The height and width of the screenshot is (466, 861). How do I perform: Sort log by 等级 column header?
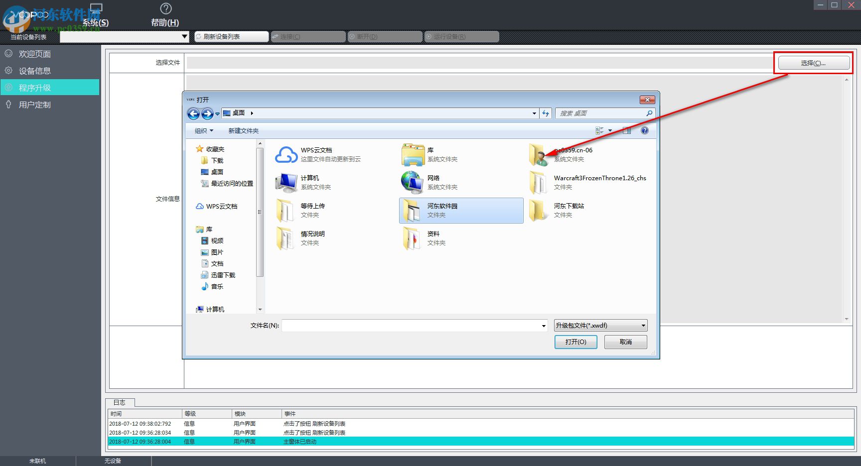click(207, 414)
